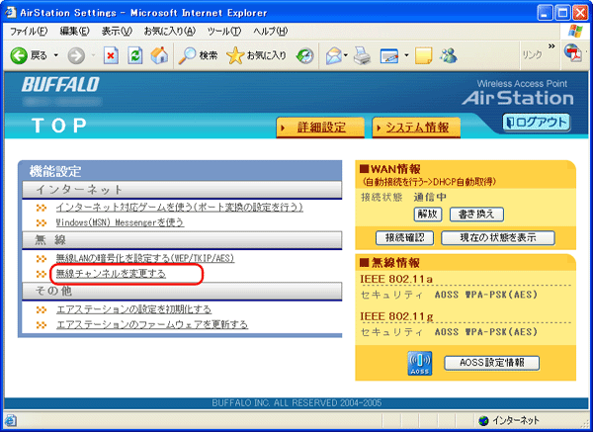Open the エアステーションのファームウェアを更新する link
Image resolution: width=593 pixels, height=432 pixels.
pyautogui.click(x=152, y=324)
